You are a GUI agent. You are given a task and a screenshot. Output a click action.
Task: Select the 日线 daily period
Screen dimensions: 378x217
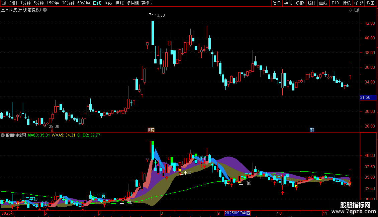[97, 3]
